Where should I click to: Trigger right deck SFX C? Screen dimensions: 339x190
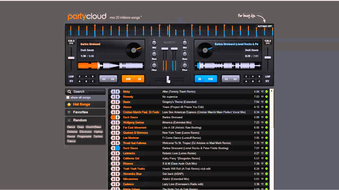click(259, 81)
